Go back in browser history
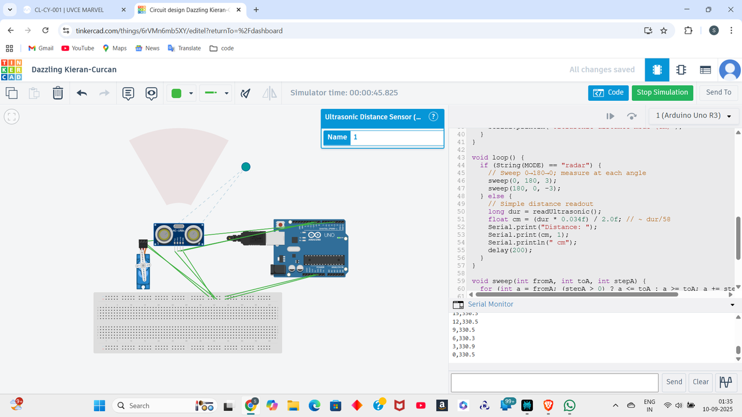 click(x=10, y=31)
